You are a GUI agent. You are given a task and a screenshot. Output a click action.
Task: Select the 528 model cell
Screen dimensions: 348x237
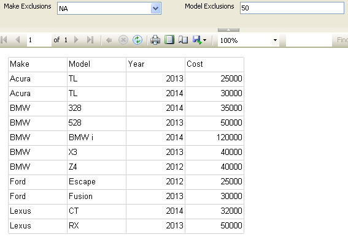(96, 123)
